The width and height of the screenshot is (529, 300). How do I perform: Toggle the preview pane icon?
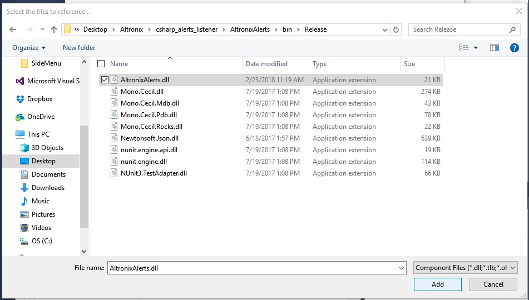[x=495, y=48]
